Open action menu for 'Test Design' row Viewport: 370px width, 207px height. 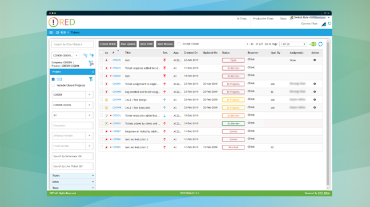pyautogui.click(x=315, y=100)
